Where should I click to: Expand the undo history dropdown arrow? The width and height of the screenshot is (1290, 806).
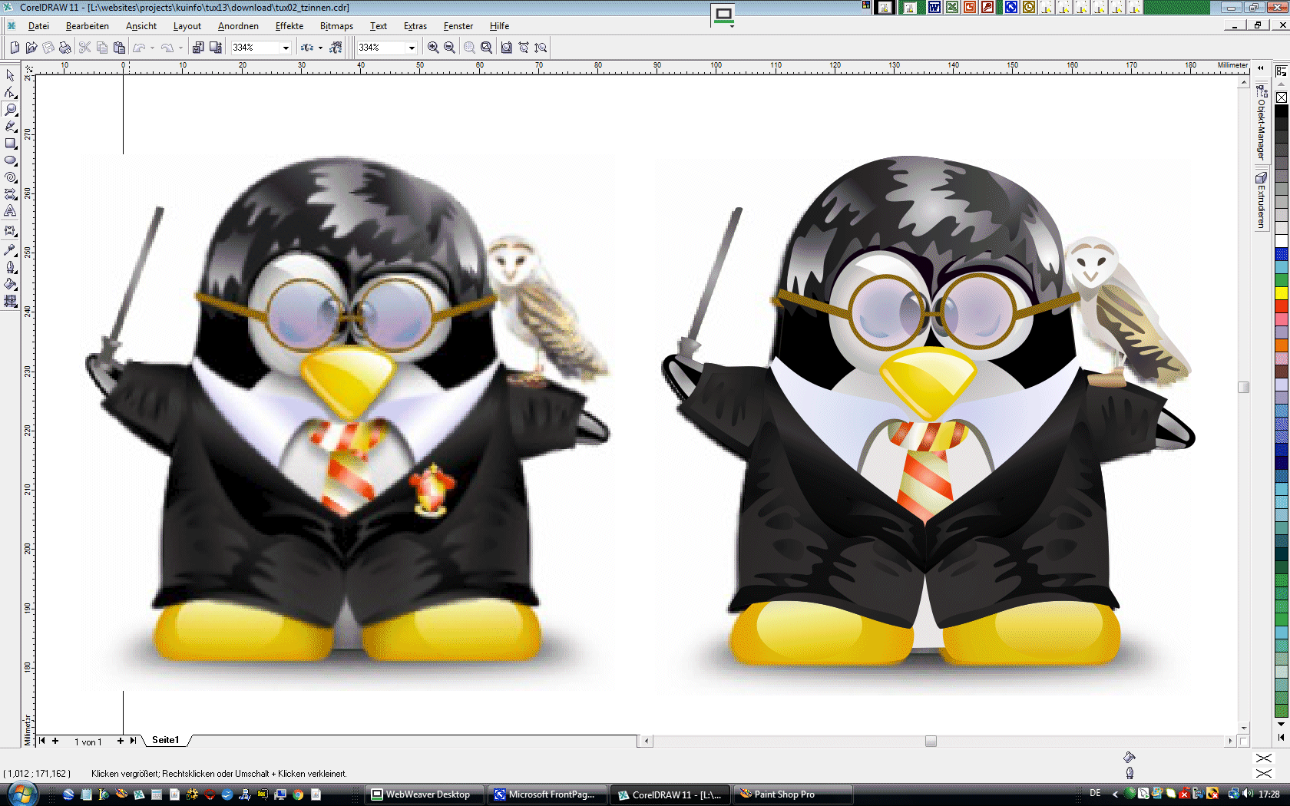tap(152, 48)
